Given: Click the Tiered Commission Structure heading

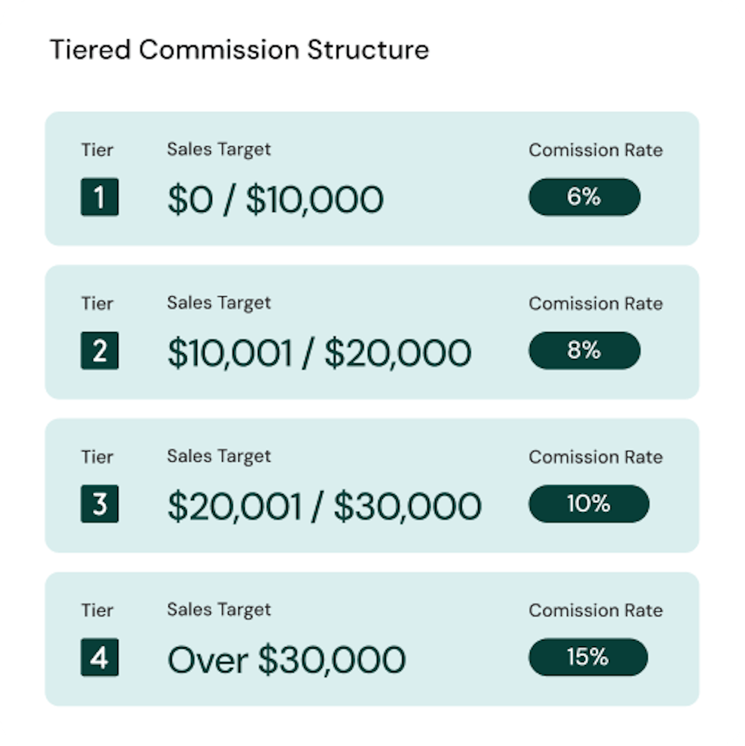Looking at the screenshot, I should (x=239, y=50).
